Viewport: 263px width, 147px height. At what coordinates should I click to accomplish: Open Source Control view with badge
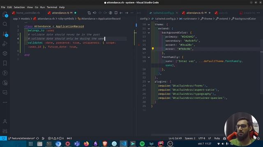point(5,34)
